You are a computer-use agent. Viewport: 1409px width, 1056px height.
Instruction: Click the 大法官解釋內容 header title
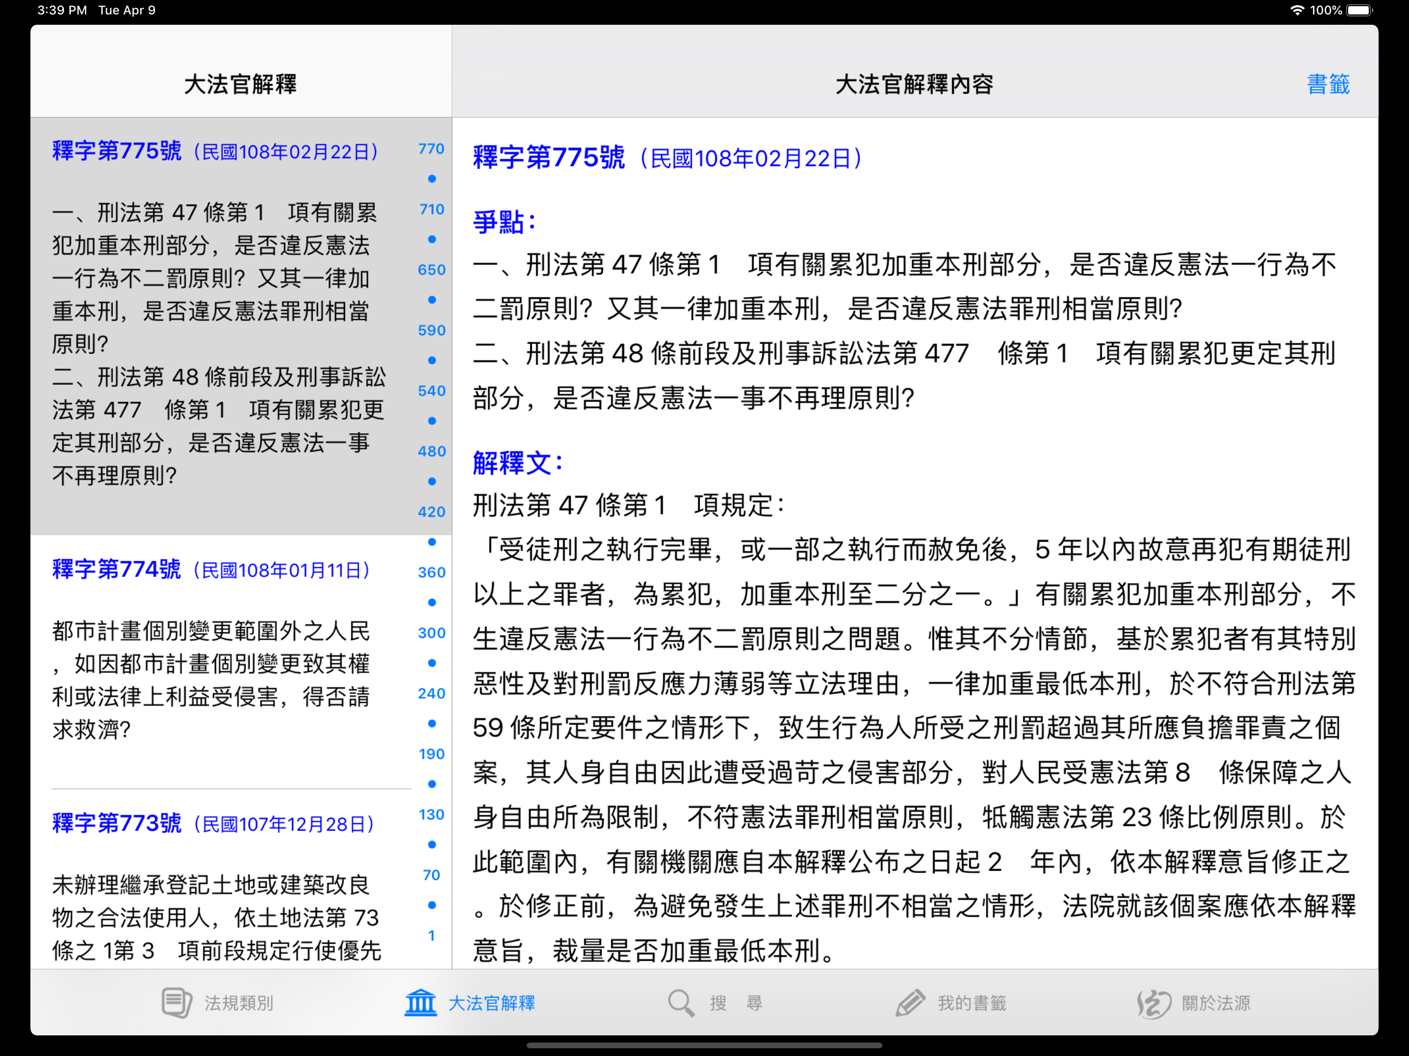point(914,84)
